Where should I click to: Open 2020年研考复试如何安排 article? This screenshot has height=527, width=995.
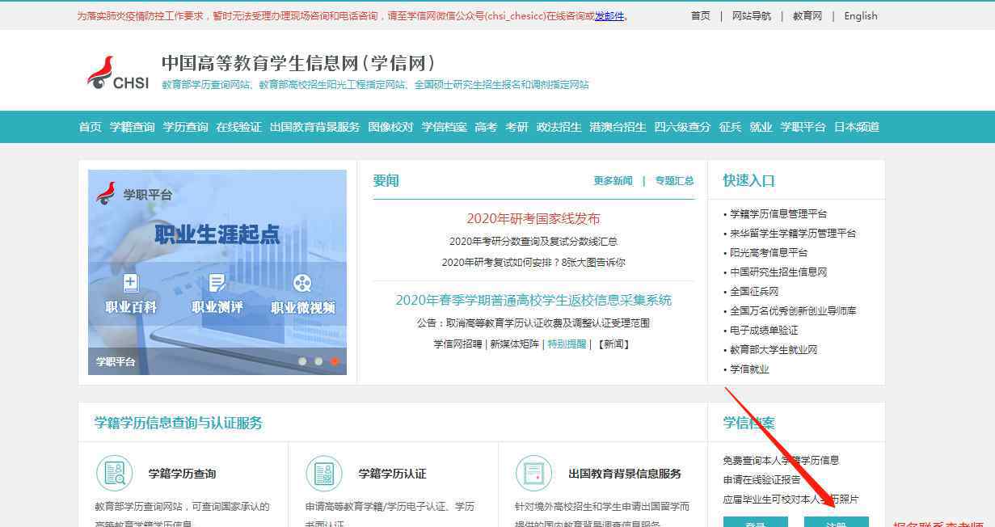click(x=533, y=263)
